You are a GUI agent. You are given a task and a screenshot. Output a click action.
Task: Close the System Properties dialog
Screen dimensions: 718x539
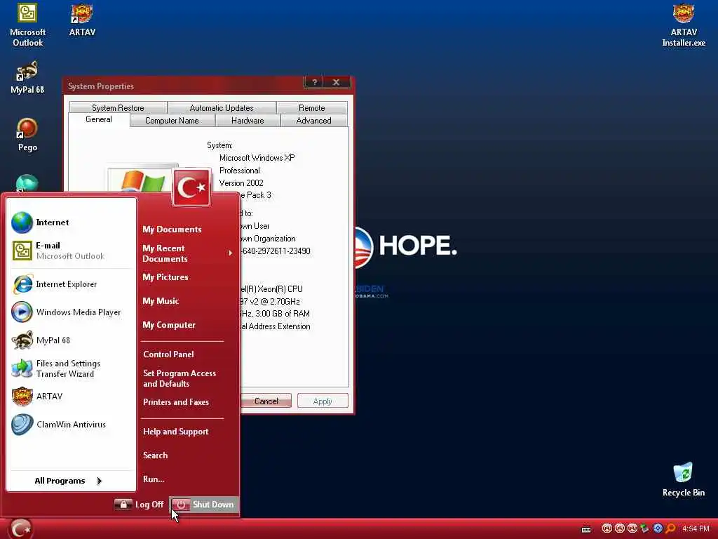(336, 82)
